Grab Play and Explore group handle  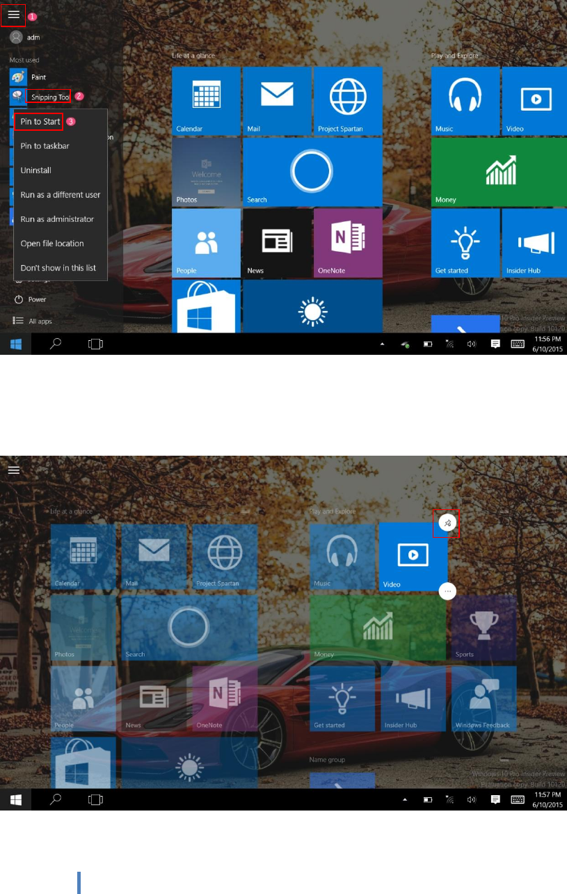click(x=504, y=511)
